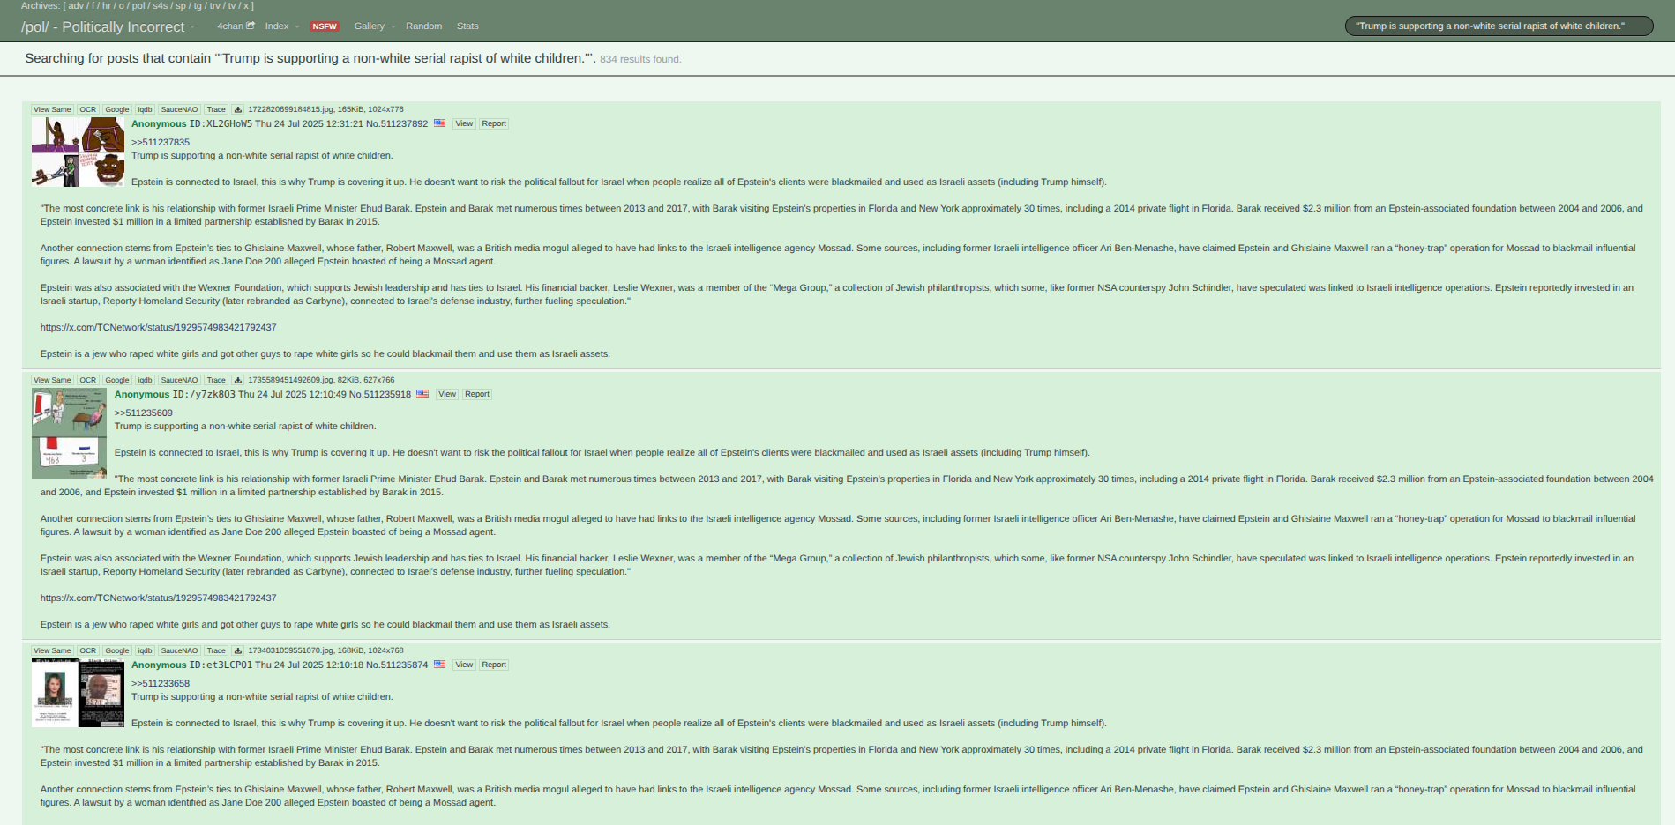
Task: Open the x.com link in post No.511237892
Action: [158, 328]
